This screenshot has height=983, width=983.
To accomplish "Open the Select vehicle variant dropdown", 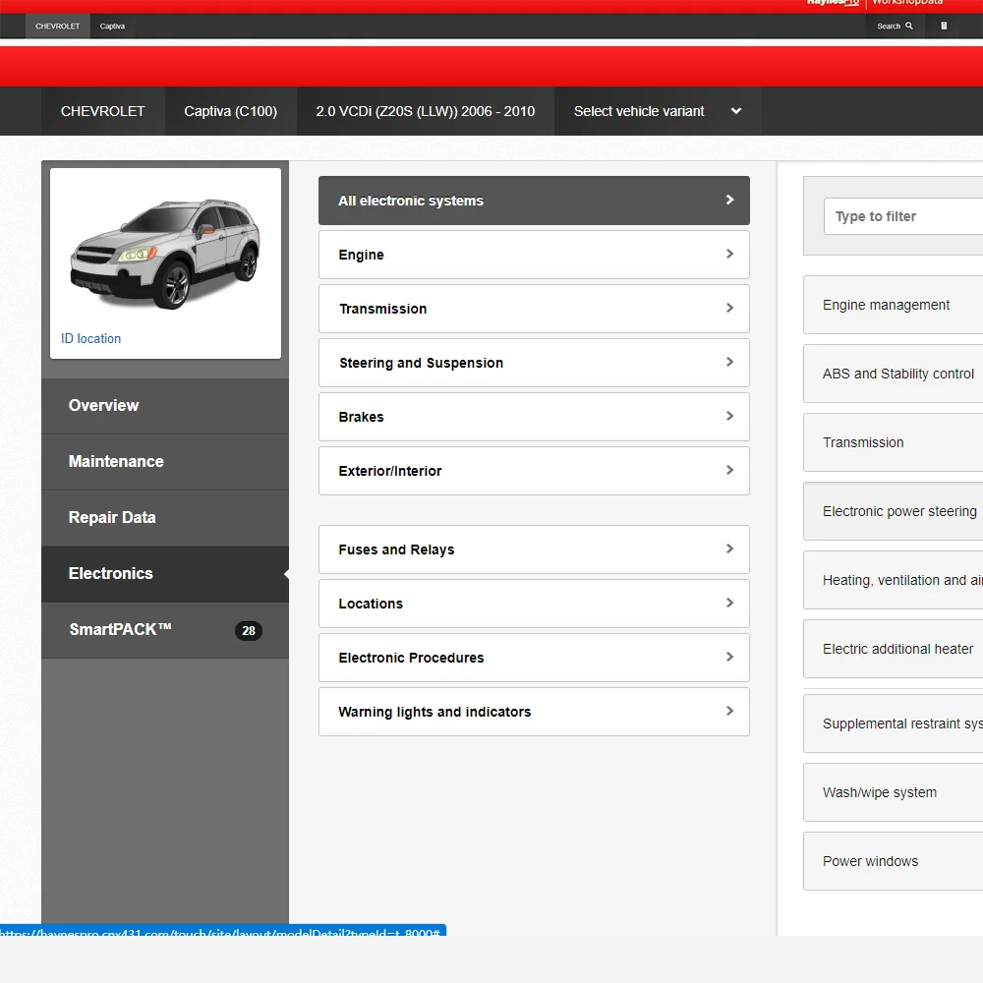I will click(658, 111).
